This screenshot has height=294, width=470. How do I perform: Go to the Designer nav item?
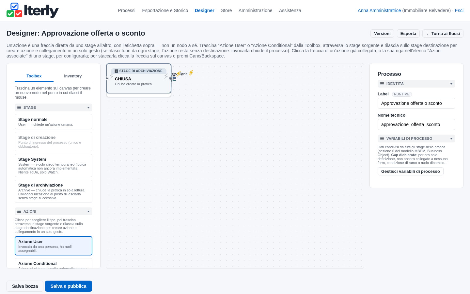pyautogui.click(x=205, y=10)
